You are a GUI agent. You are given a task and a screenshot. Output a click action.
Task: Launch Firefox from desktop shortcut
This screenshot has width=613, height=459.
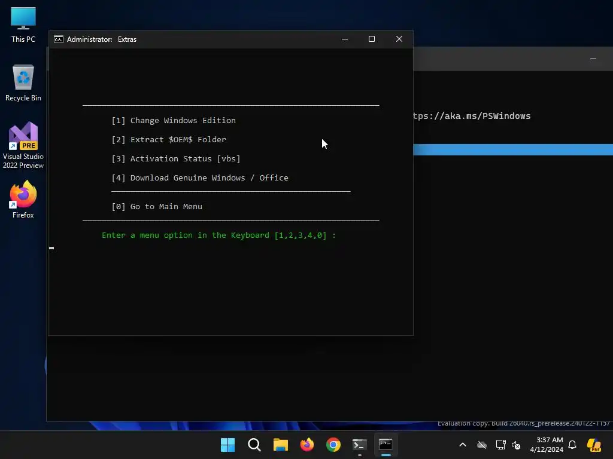tap(23, 200)
